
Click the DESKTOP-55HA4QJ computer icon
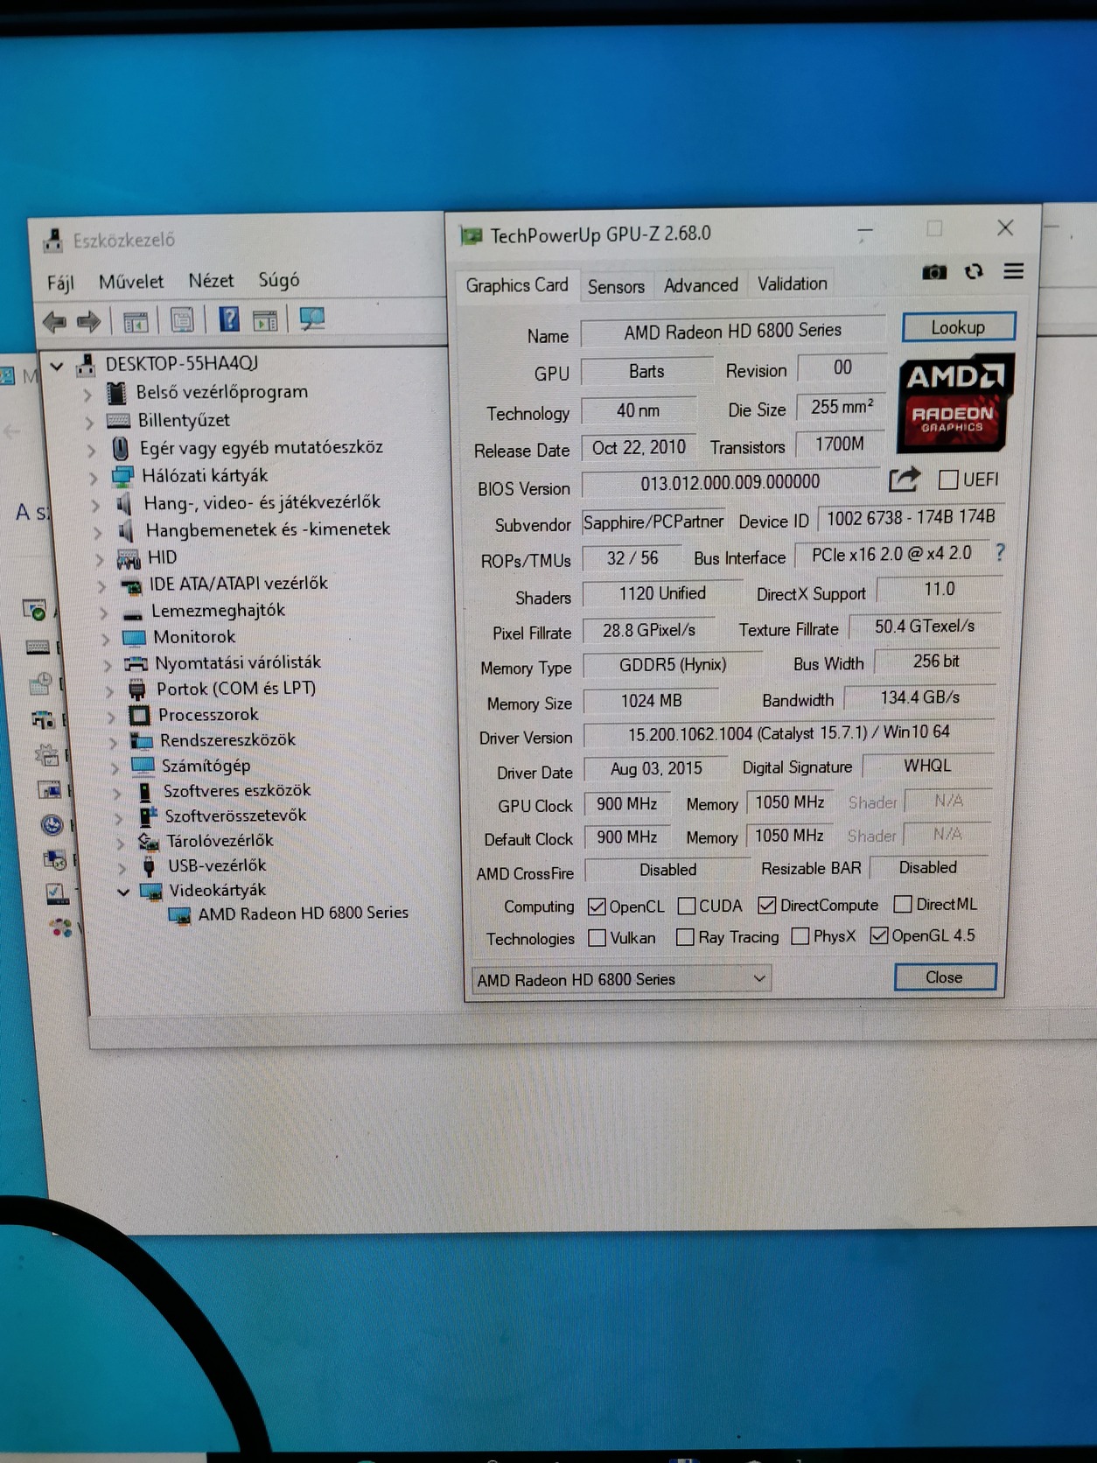(x=86, y=365)
